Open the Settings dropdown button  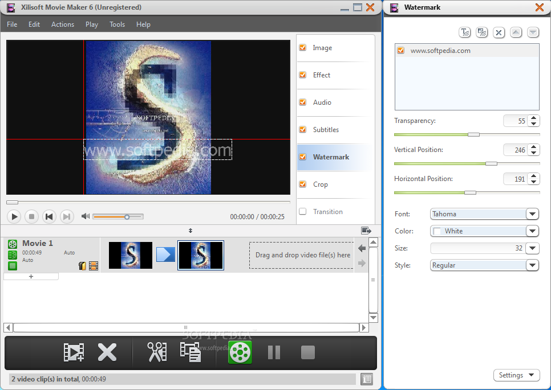[517, 375]
